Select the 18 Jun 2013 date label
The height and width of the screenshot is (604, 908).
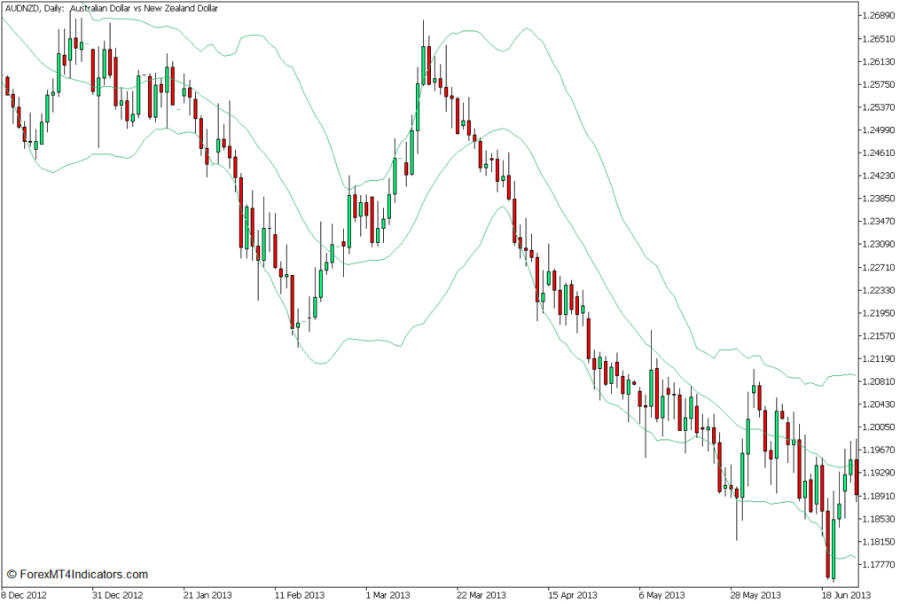pyautogui.click(x=845, y=595)
